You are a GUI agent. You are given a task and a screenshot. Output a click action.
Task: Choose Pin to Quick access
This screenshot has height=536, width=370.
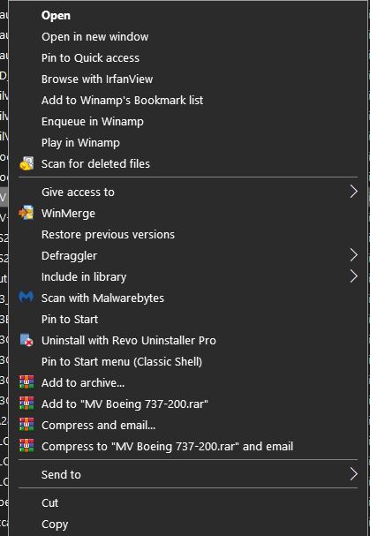(x=90, y=57)
